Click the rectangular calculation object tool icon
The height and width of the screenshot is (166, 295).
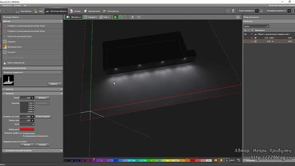[x=5, y=26]
